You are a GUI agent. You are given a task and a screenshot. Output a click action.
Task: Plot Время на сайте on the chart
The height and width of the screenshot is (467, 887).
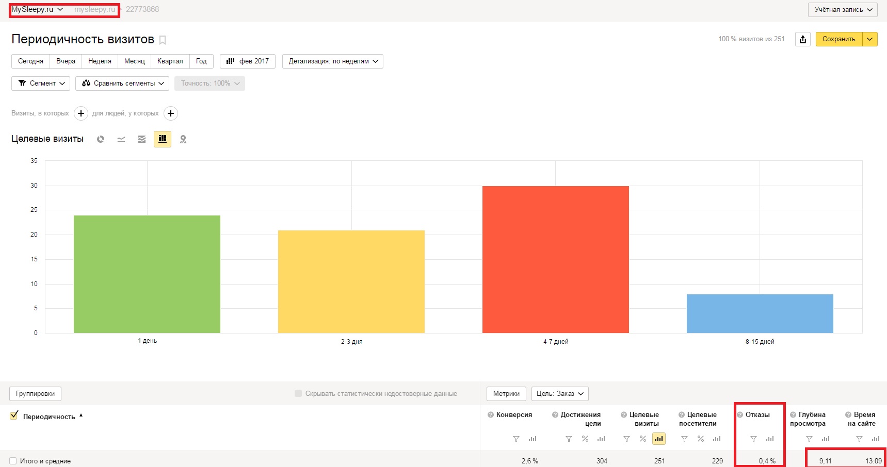[x=876, y=439]
